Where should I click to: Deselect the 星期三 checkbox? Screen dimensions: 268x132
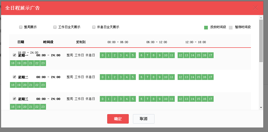pos(14,99)
